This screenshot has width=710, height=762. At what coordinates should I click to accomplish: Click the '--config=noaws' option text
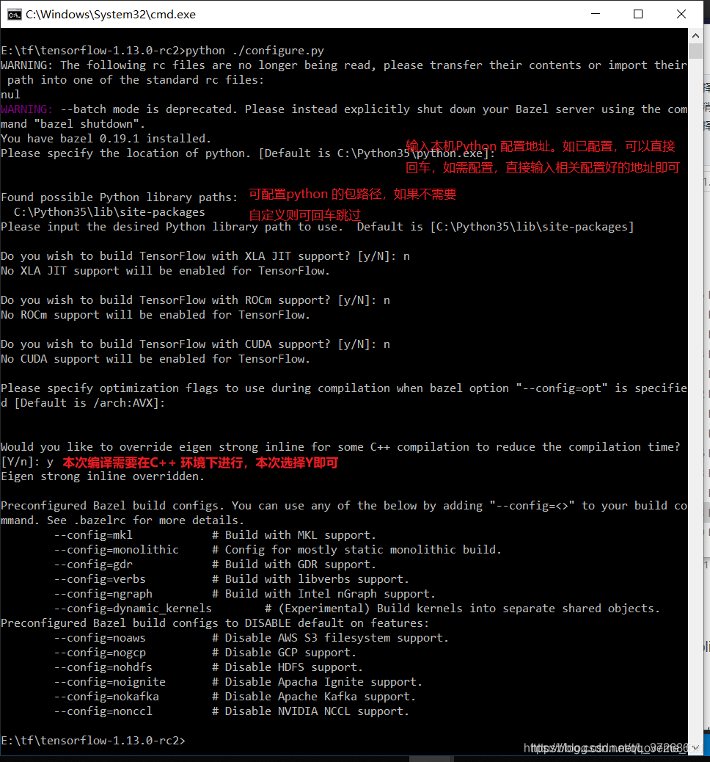point(100,638)
